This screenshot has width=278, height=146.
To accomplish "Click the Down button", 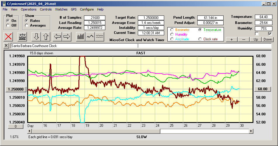I will coord(267,39).
